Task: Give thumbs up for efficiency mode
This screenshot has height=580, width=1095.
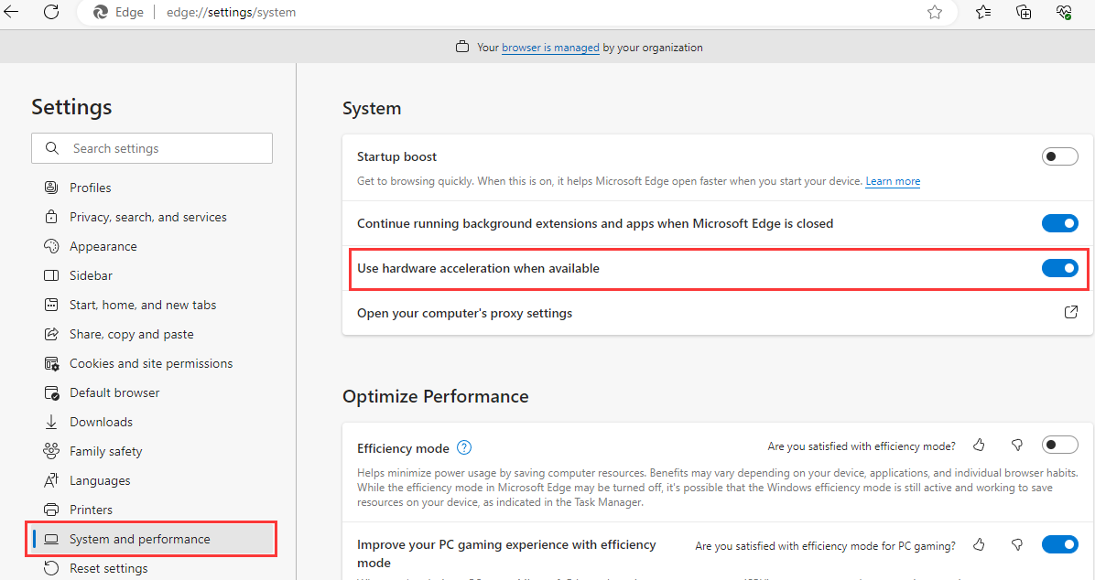Action: tap(979, 446)
